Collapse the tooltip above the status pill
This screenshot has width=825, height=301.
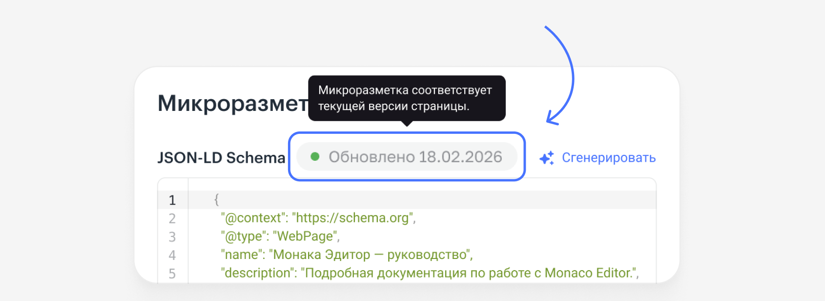[407, 98]
